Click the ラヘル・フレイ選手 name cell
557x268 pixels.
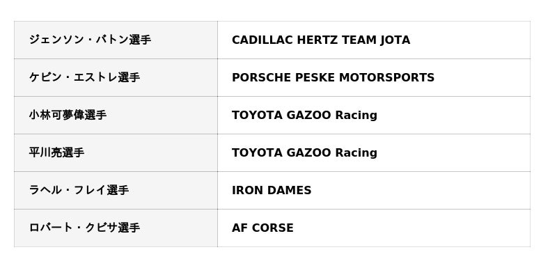click(116, 190)
